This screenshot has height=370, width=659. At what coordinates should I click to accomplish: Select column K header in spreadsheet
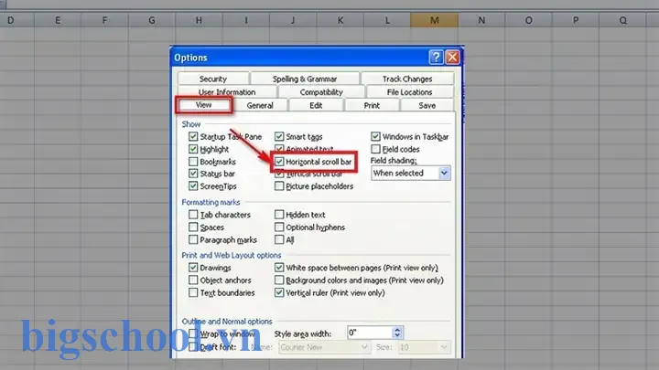click(340, 20)
